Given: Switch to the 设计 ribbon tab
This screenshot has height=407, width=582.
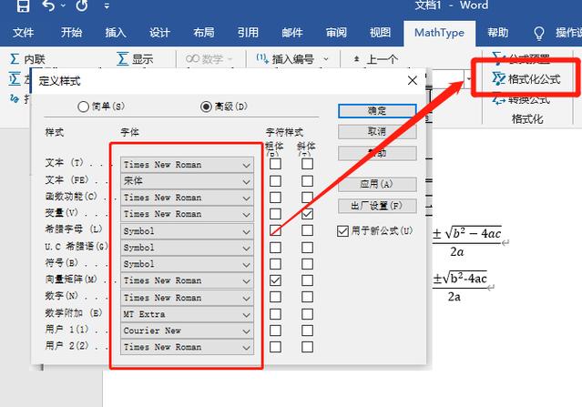Looking at the screenshot, I should [159, 33].
